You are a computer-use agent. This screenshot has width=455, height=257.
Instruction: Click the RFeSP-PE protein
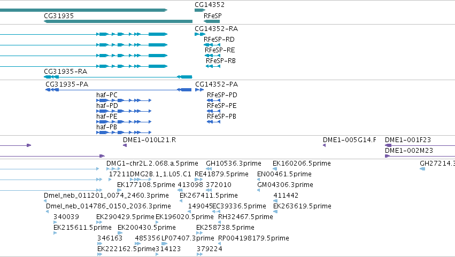point(213,111)
